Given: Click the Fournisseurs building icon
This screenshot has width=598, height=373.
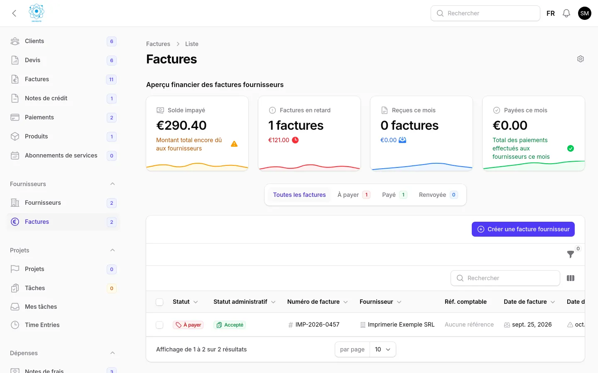Looking at the screenshot, I should click(x=15, y=203).
